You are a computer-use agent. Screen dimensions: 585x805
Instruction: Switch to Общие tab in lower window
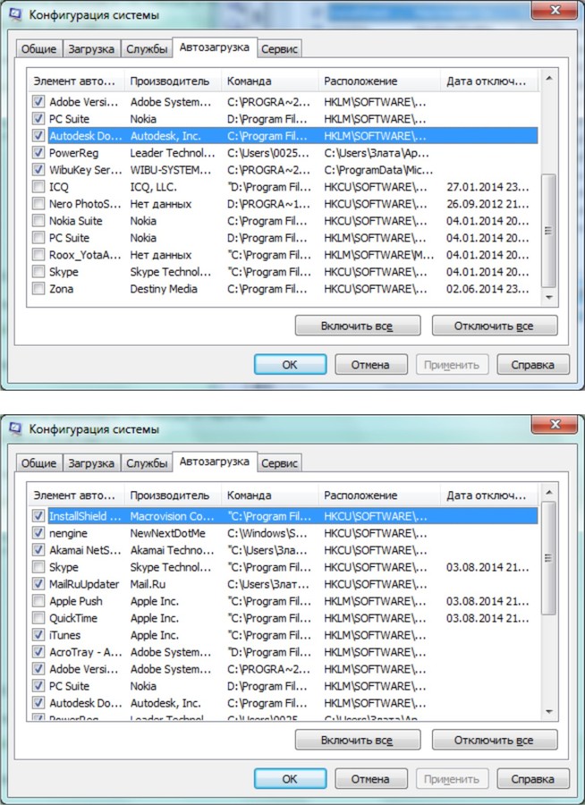pos(39,462)
